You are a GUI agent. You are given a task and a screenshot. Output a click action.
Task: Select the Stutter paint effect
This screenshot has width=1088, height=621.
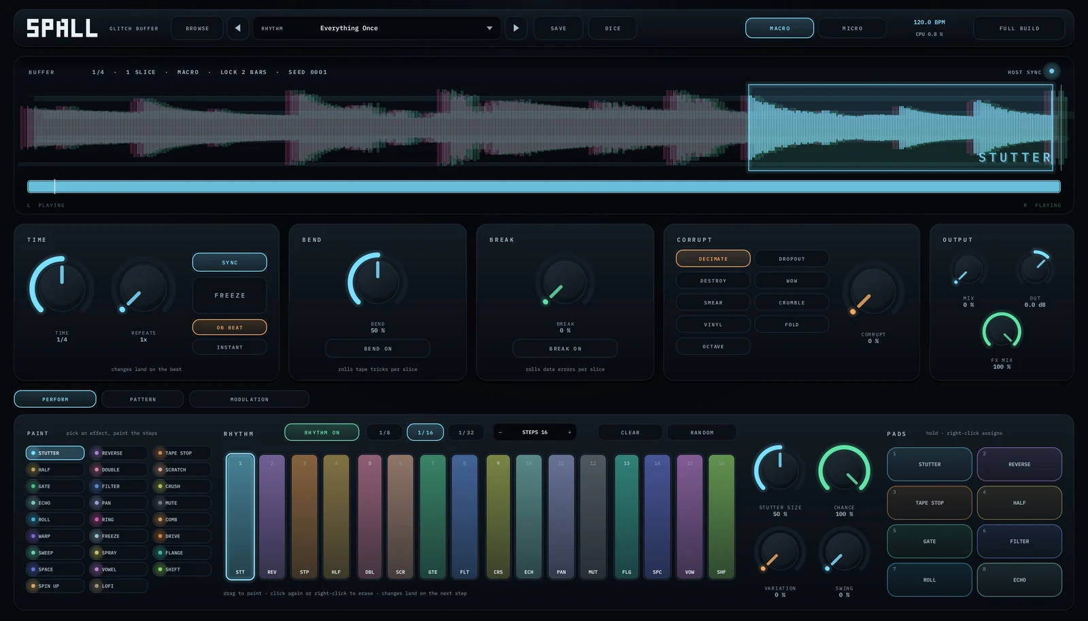55,453
